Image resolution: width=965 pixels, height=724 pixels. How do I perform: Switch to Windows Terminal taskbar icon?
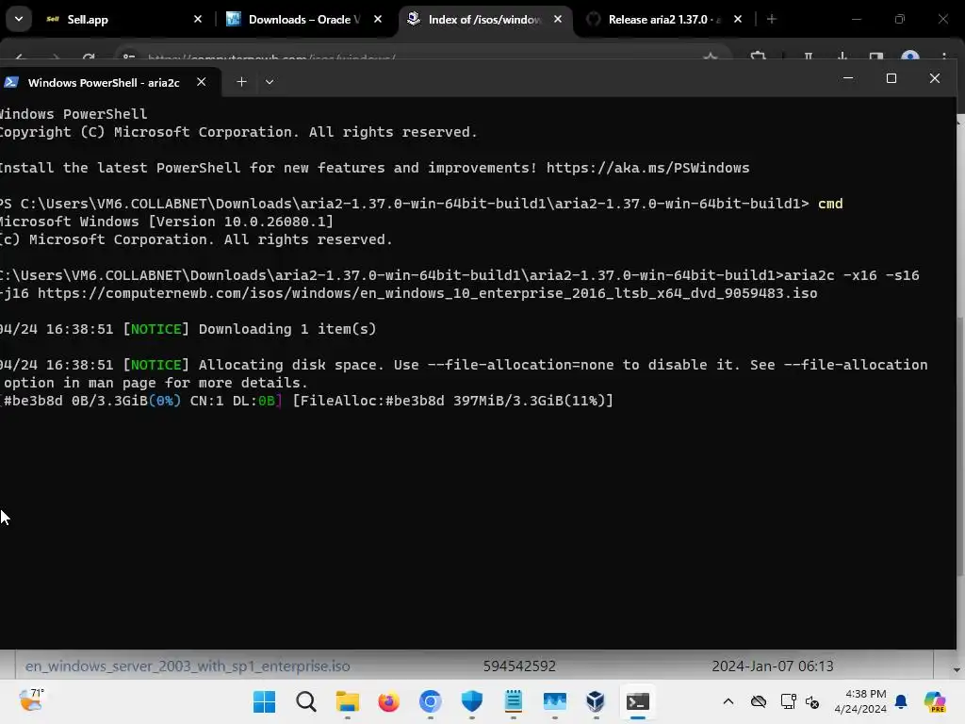[x=638, y=701]
